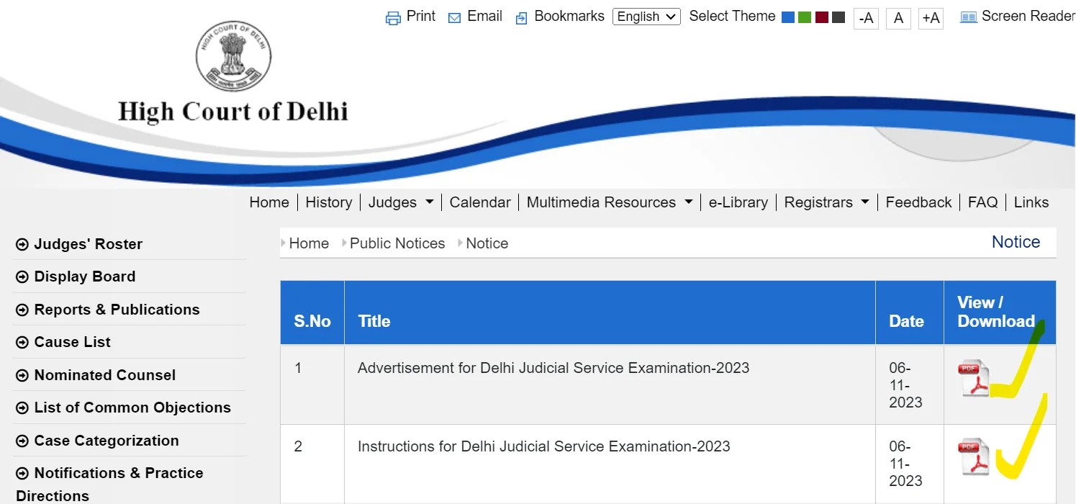Screen dimensions: 1076x504
Task: Open Reports & Publications sidebar link
Action: pos(117,310)
